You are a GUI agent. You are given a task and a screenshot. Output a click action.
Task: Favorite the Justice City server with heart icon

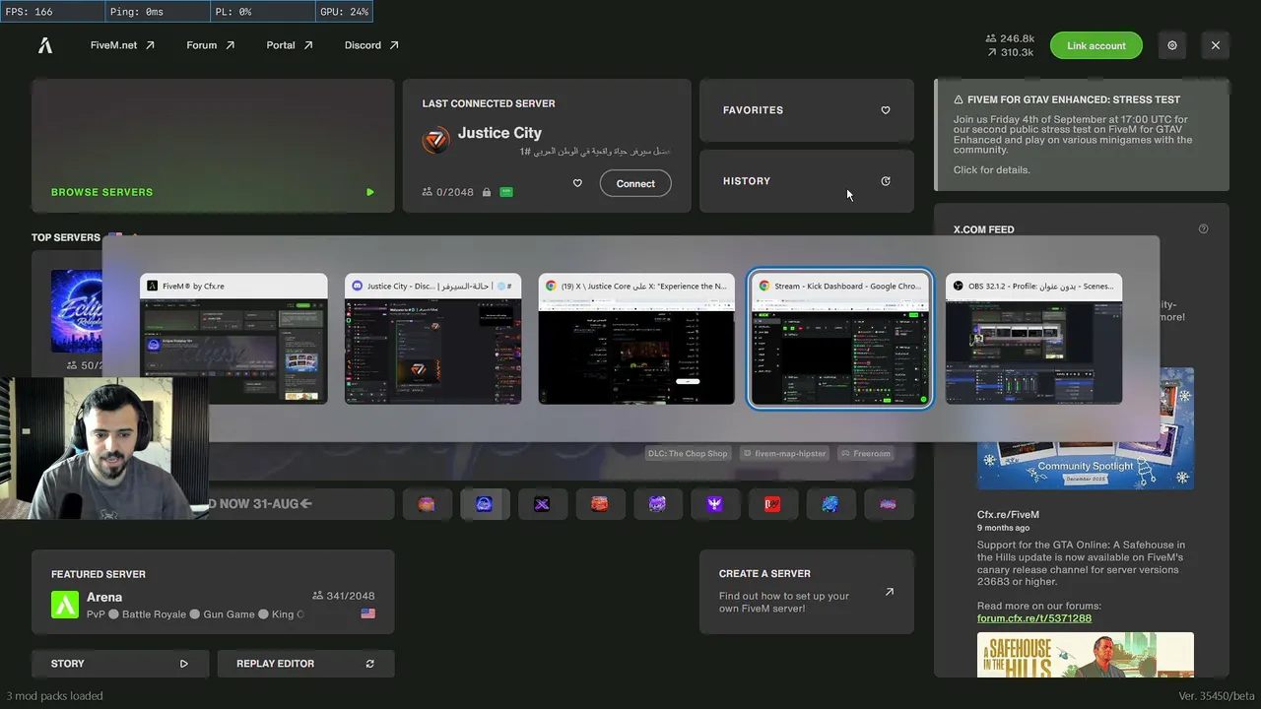577,183
